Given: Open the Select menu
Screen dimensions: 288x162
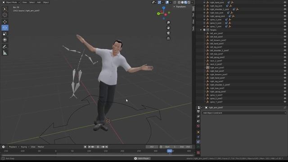Looking at the screenshot, I should click(x=32, y=2).
